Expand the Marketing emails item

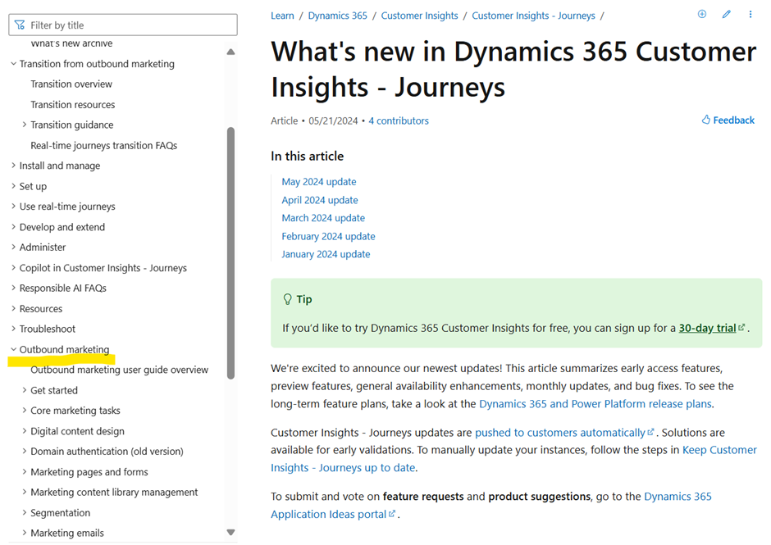(x=24, y=533)
